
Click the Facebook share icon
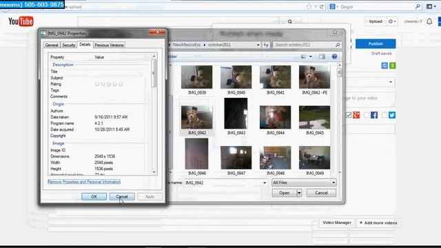374,115
